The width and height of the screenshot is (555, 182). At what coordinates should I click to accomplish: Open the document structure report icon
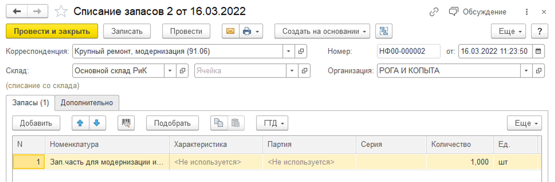point(384,31)
